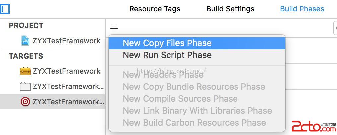The height and width of the screenshot is (135, 337).
Task: Click the PROJECT section header
Action: coord(26,26)
